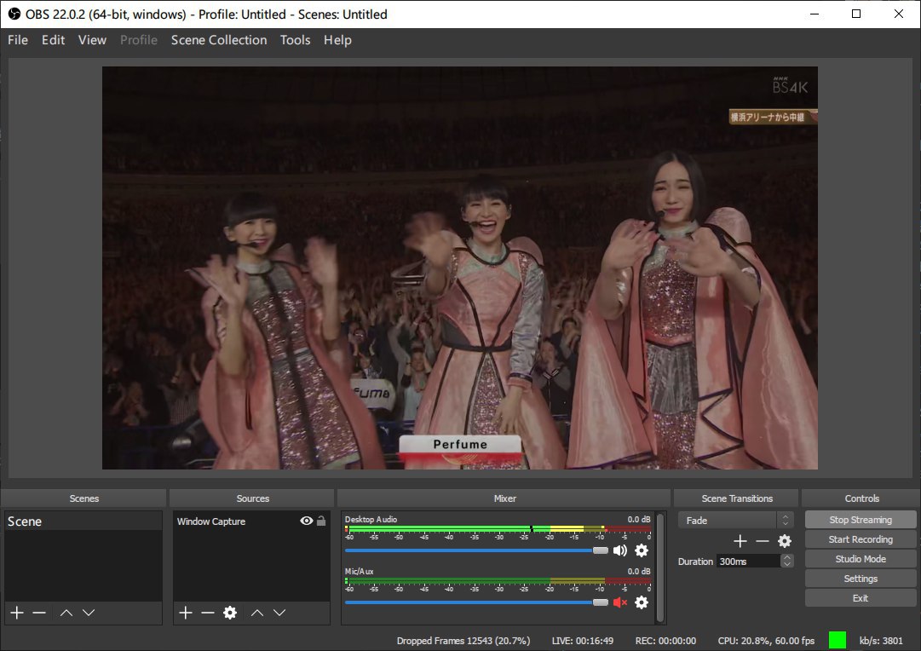Open the Scene Collection menu
Viewport: 921px width, 651px height.
click(219, 40)
